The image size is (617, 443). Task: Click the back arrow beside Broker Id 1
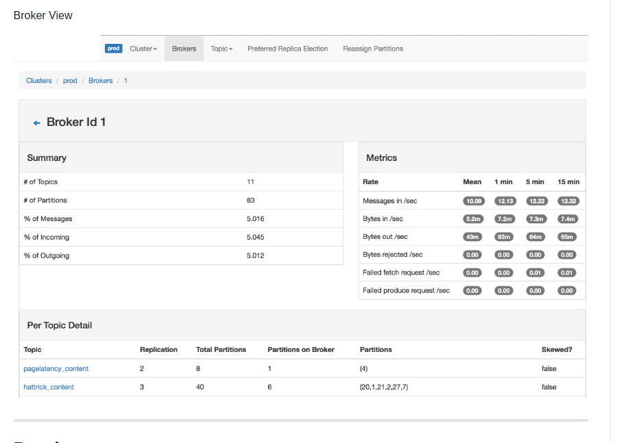(36, 123)
